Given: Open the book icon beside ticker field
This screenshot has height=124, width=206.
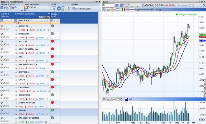Looking at the screenshot, I should pyautogui.click(x=117, y=5).
